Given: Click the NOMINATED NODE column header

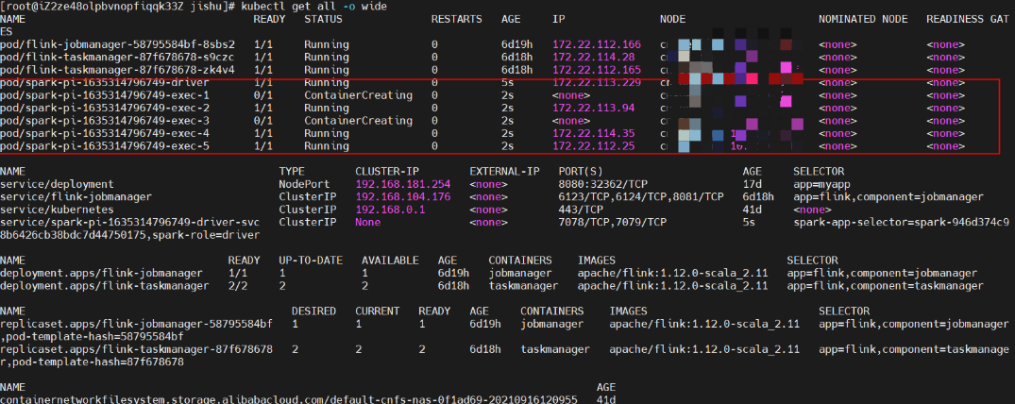Looking at the screenshot, I should 863,20.
